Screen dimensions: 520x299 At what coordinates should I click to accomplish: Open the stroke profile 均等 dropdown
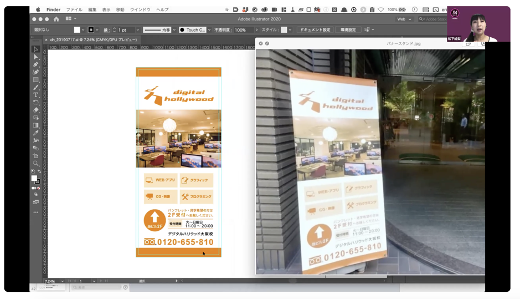pyautogui.click(x=174, y=30)
